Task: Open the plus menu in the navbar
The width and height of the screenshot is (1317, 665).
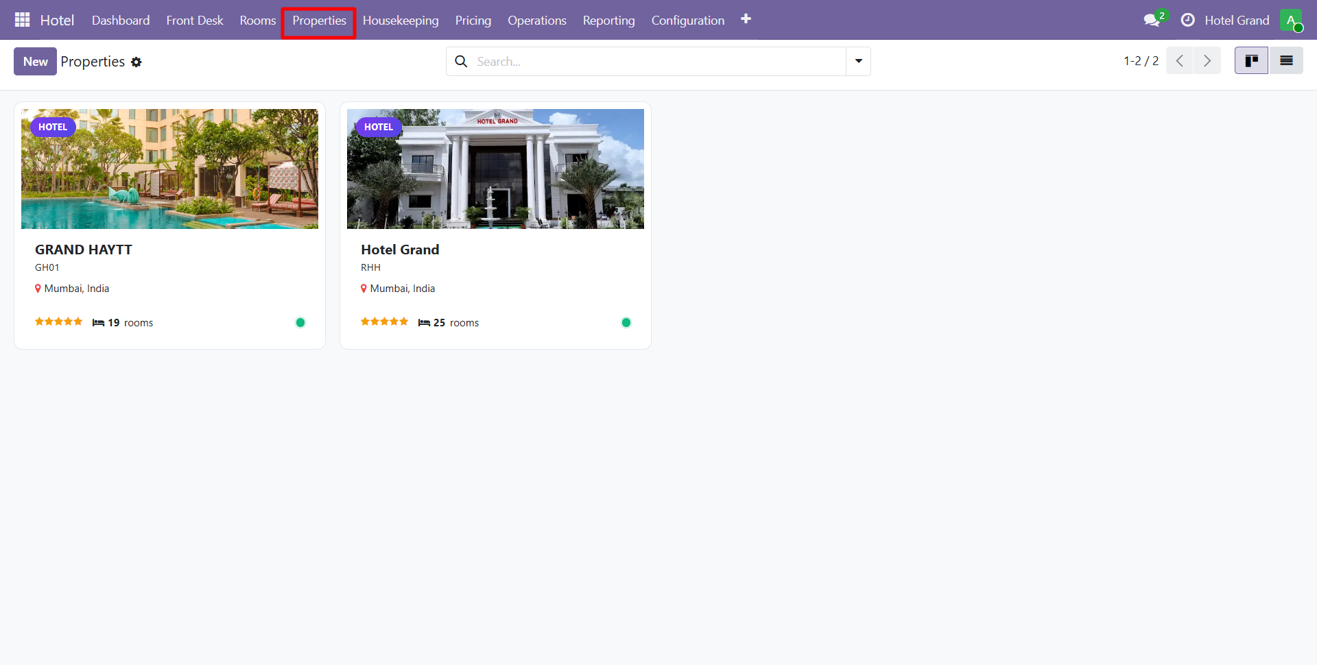Action: 746,19
